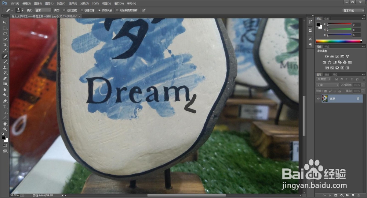Open collapsed Character panel icon

(x=310, y=39)
